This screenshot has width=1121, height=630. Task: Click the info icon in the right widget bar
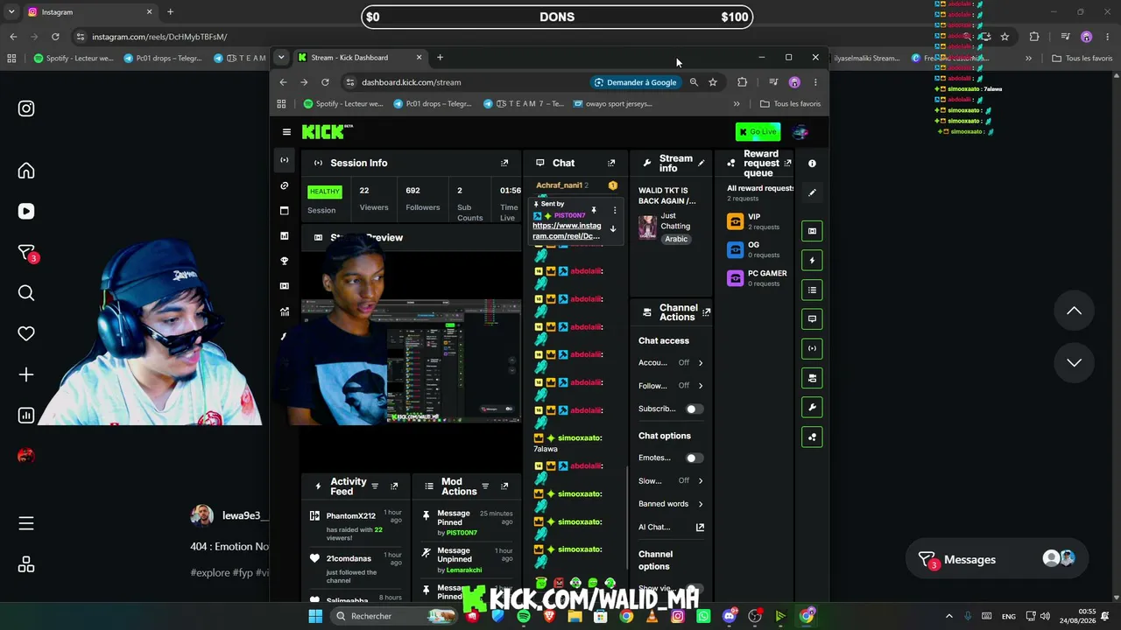(x=812, y=164)
